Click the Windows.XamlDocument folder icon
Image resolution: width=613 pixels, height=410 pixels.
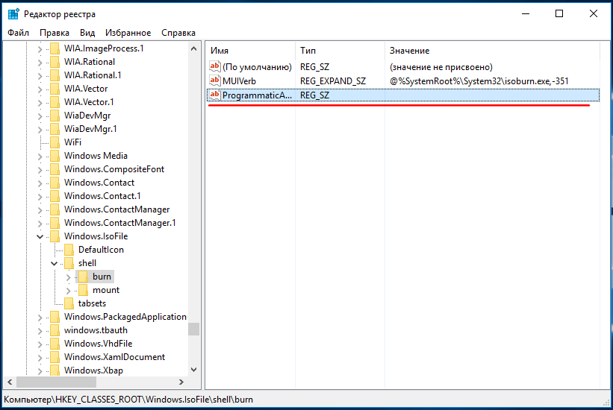pos(55,357)
